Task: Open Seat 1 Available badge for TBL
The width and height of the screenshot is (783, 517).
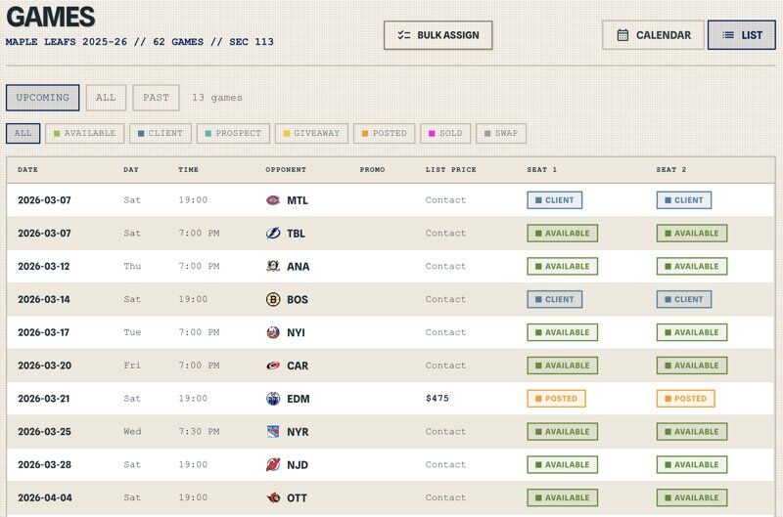Action: coord(562,233)
